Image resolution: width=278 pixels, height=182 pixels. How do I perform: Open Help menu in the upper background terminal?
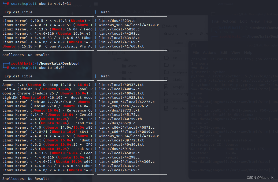click(268, 21)
